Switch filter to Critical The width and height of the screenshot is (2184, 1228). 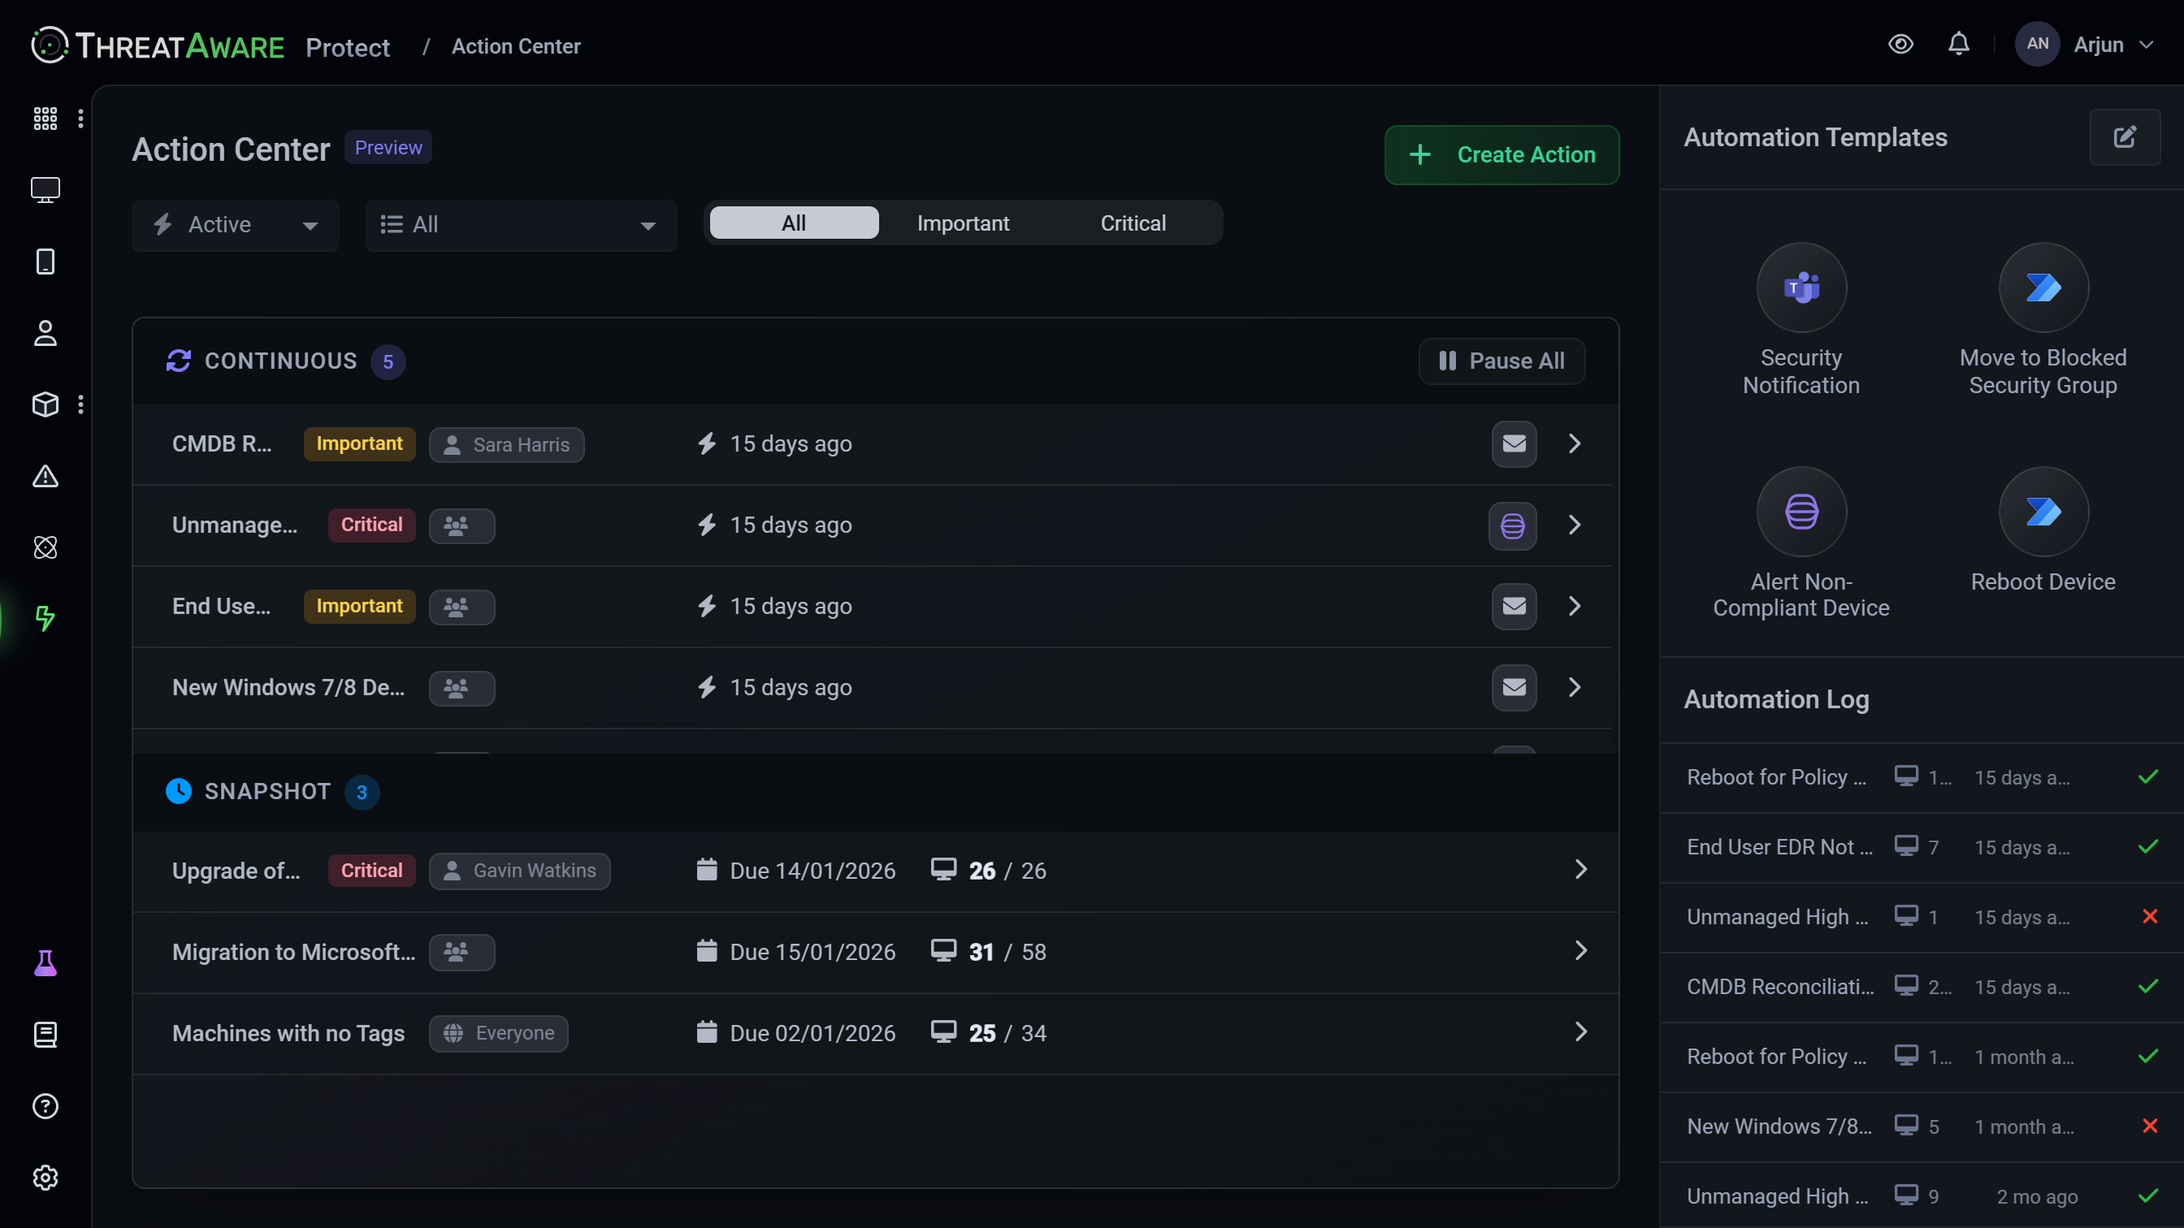tap(1133, 223)
